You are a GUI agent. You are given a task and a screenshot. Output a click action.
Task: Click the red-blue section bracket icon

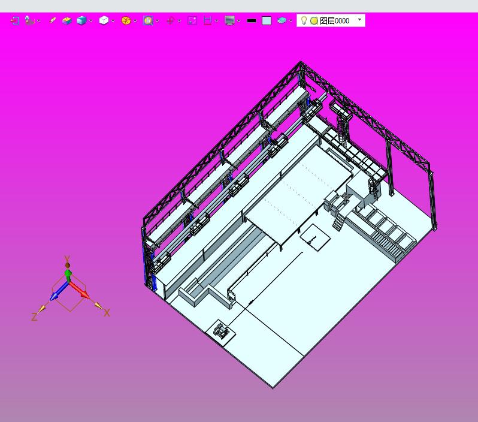(x=207, y=21)
